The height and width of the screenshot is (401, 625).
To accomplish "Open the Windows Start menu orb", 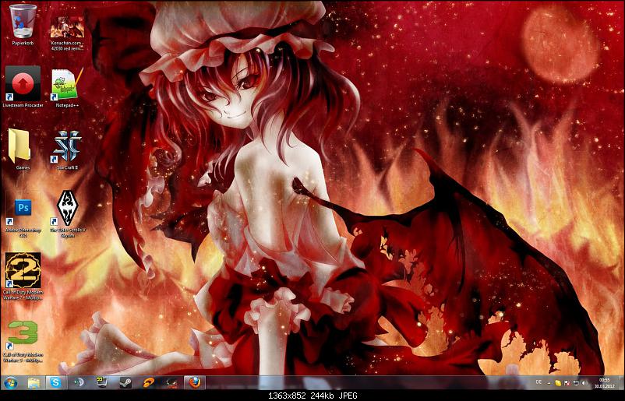I will [x=11, y=383].
